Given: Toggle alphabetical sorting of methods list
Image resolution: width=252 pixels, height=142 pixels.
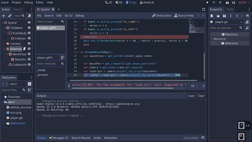Looking at the screenshot, I should pyautogui.click(x=63, y=58).
